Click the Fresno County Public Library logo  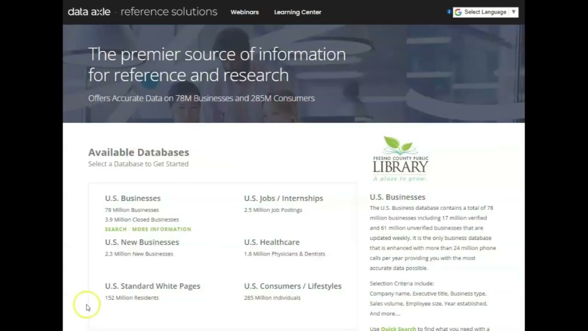coord(401,159)
